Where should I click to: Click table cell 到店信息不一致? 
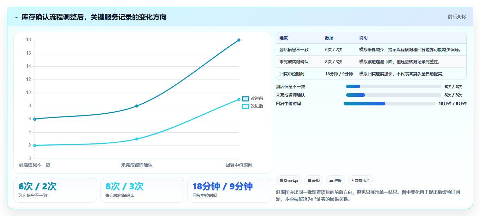pyautogui.click(x=294, y=50)
